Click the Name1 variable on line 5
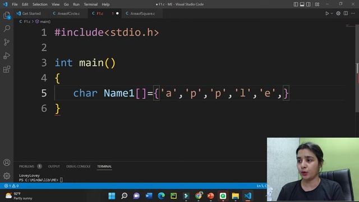 click(119, 93)
